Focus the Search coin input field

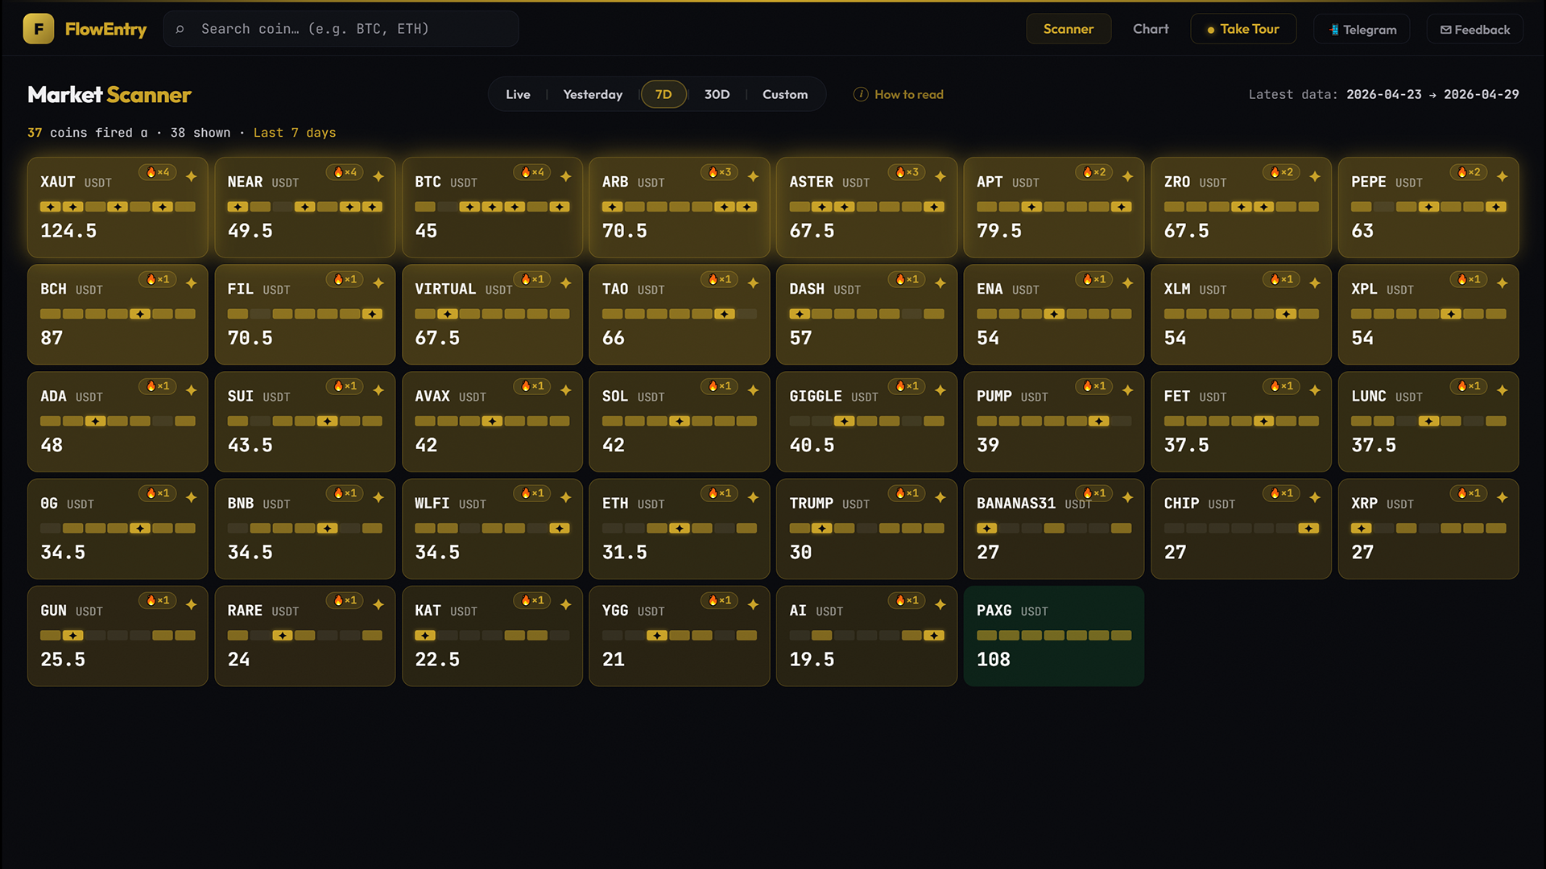341,29
